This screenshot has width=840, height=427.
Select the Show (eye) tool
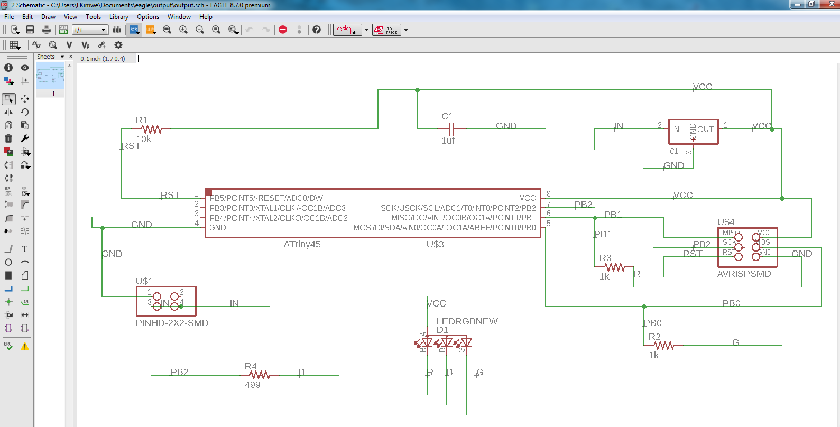pyautogui.click(x=25, y=68)
